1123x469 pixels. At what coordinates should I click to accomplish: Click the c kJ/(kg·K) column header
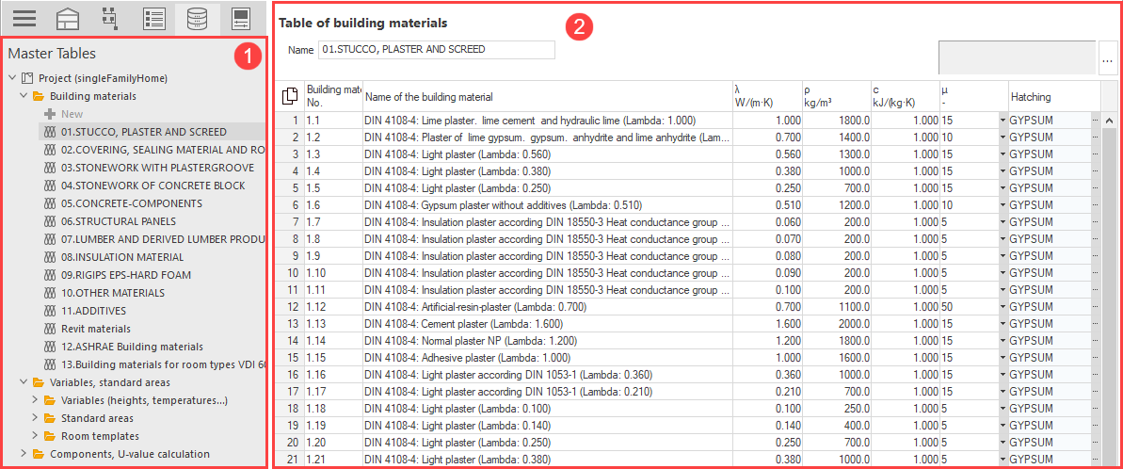(x=906, y=96)
